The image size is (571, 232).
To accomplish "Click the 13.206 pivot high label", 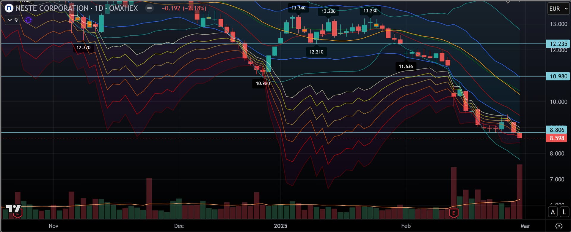I will [328, 11].
